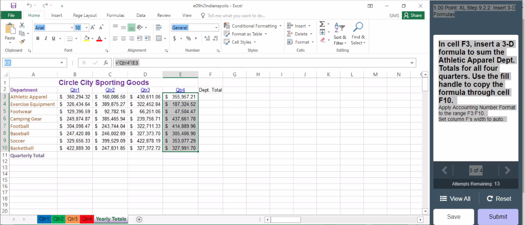Click the View All button

pos(455,198)
